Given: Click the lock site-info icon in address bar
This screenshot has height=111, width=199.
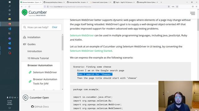Looking at the screenshot, I should coord(48,6).
